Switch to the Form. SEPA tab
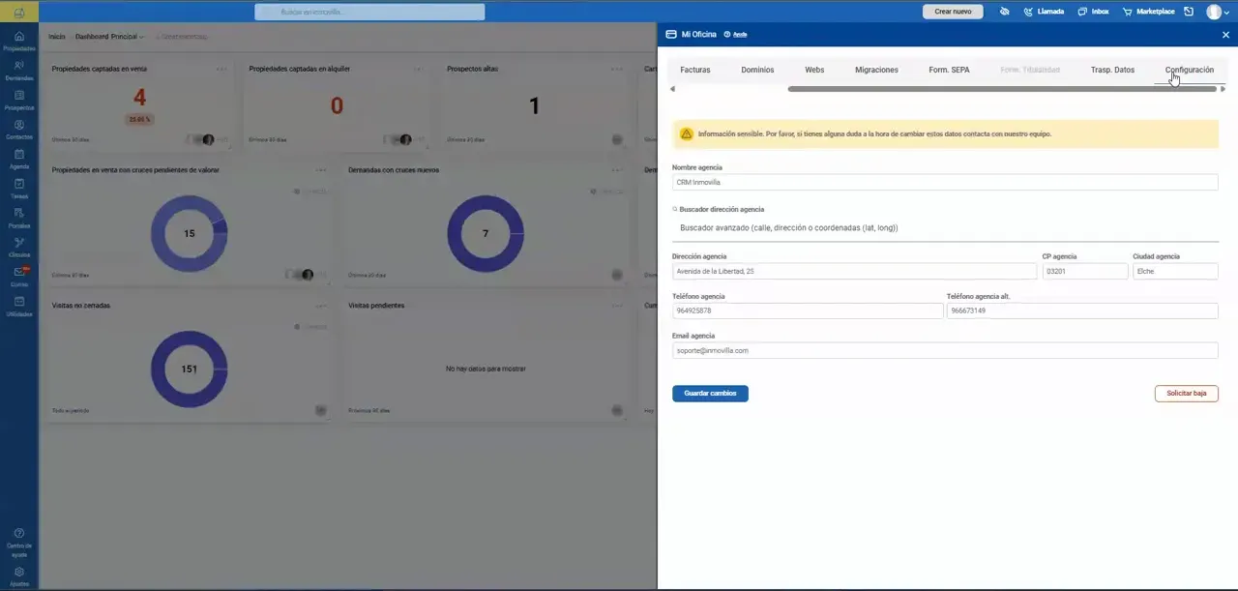The image size is (1238, 591). coord(949,70)
